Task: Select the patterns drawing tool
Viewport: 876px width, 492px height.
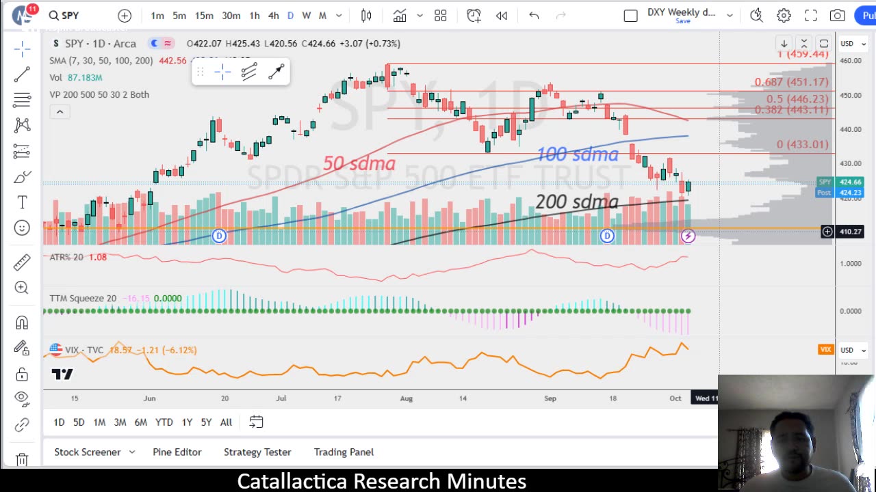Action: pos(22,125)
